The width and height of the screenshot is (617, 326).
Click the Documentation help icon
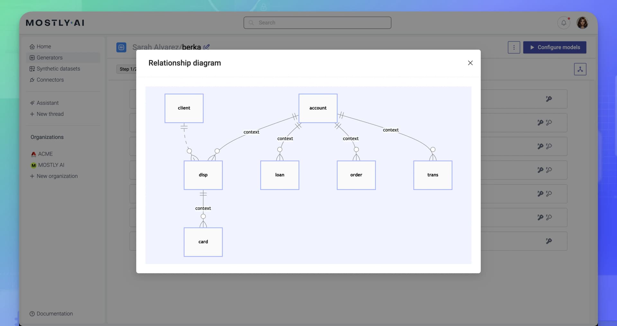(x=32, y=314)
